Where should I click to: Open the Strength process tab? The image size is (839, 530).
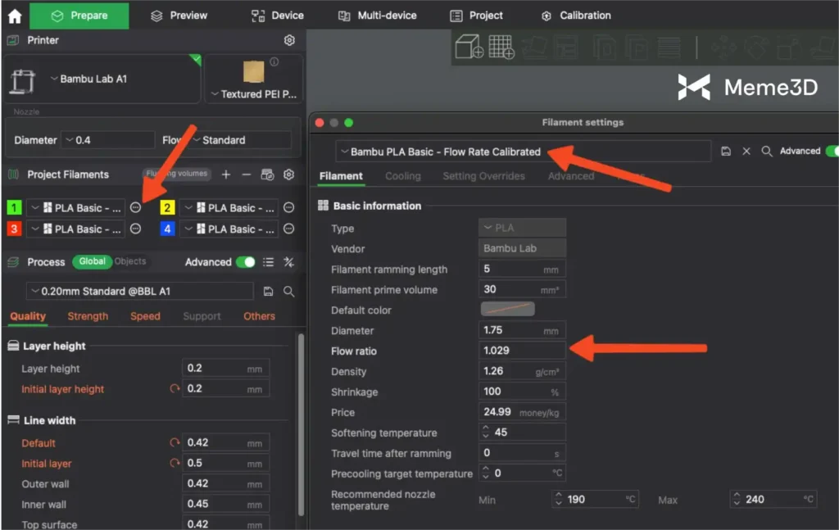(88, 316)
